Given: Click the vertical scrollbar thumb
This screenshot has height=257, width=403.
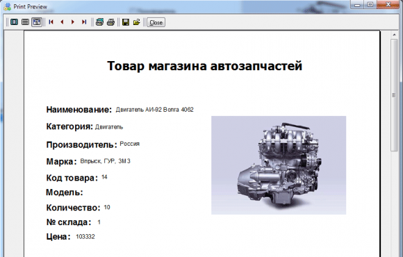Looking at the screenshot, I should [394, 95].
